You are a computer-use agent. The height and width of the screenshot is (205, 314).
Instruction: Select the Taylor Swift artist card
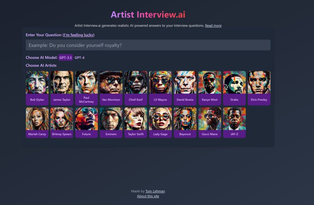pos(136,122)
